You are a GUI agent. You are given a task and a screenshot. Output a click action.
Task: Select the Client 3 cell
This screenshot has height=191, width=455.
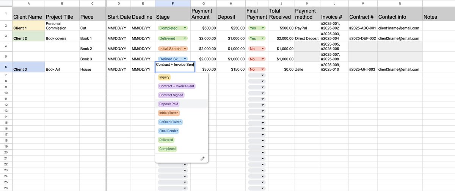28,67
